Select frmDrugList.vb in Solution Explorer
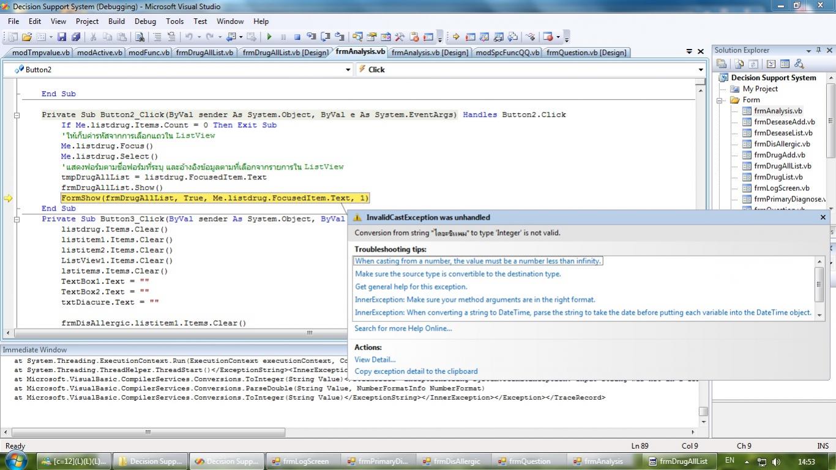The width and height of the screenshot is (836, 470). coord(778,177)
